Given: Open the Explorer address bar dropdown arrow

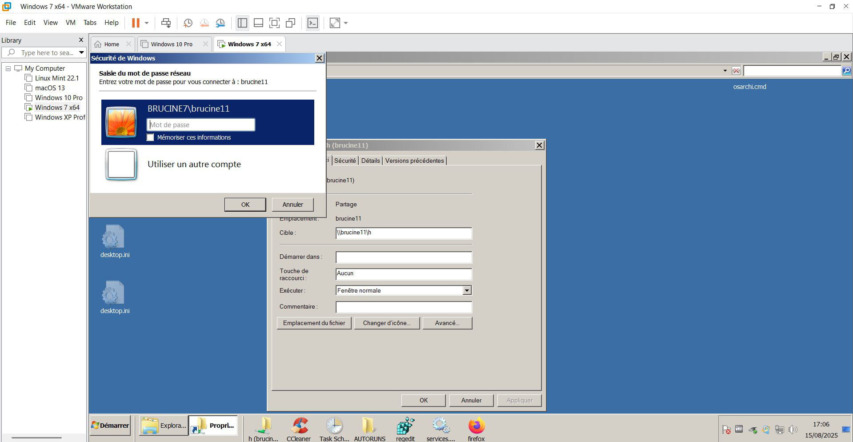Looking at the screenshot, I should pos(725,71).
